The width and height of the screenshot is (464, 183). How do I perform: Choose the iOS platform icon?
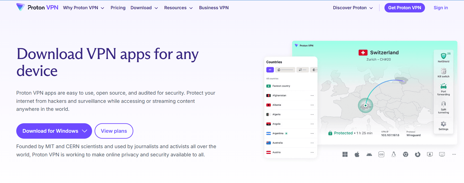coord(381,155)
